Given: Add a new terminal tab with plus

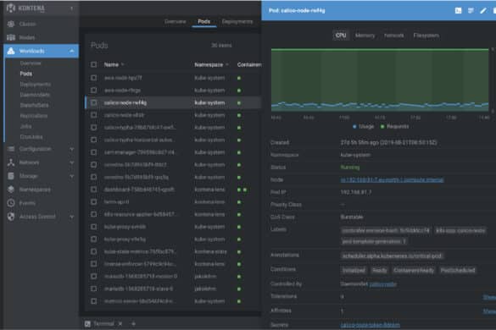Looking at the screenshot, I should (133, 324).
